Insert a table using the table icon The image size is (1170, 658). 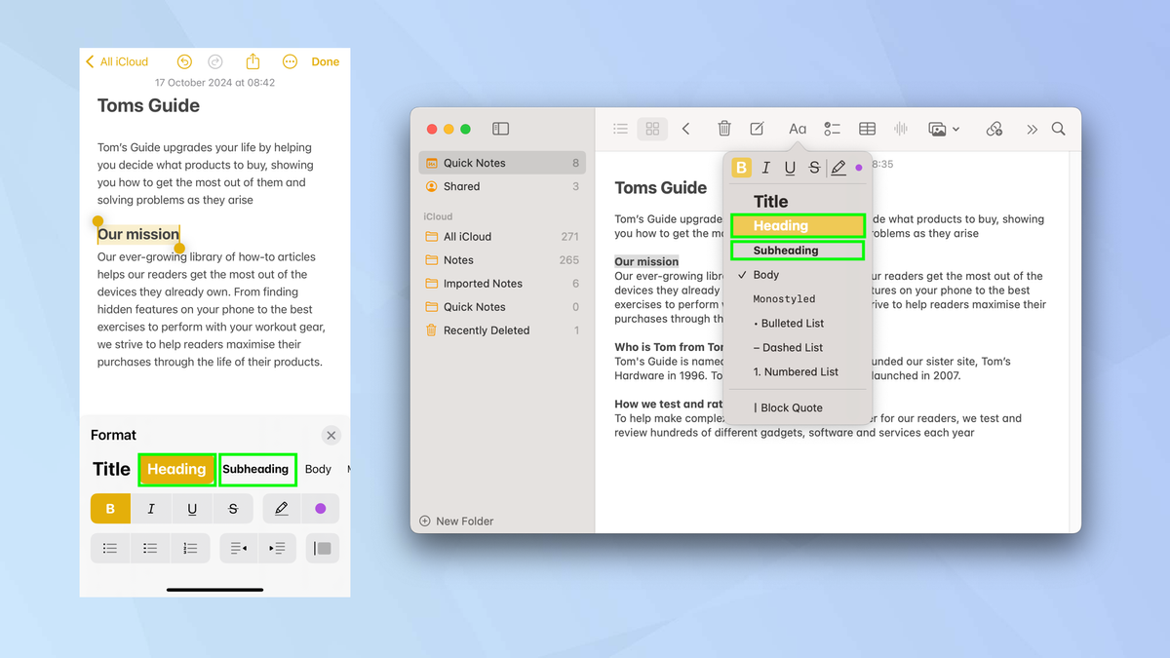(x=867, y=128)
